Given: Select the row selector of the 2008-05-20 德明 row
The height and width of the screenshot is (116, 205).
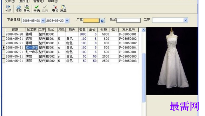Looking at the screenshot, I should tap(4, 34).
